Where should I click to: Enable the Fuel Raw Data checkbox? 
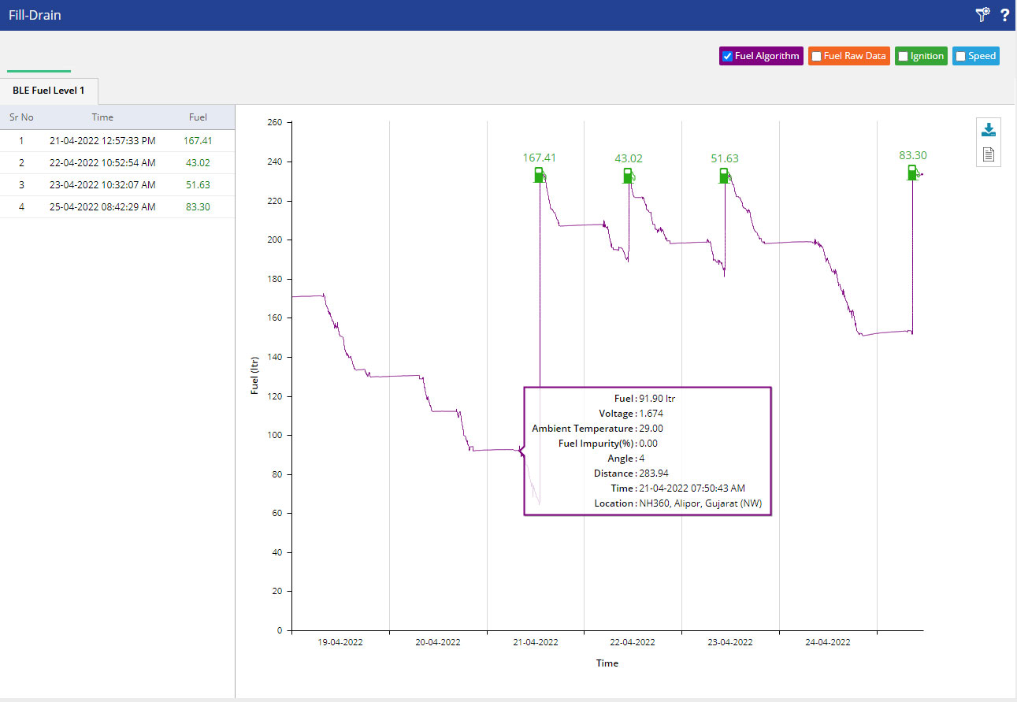coord(817,56)
